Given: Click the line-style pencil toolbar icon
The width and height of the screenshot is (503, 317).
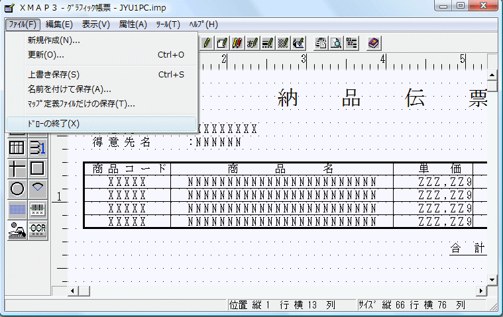Looking at the screenshot, I should click(x=267, y=43).
